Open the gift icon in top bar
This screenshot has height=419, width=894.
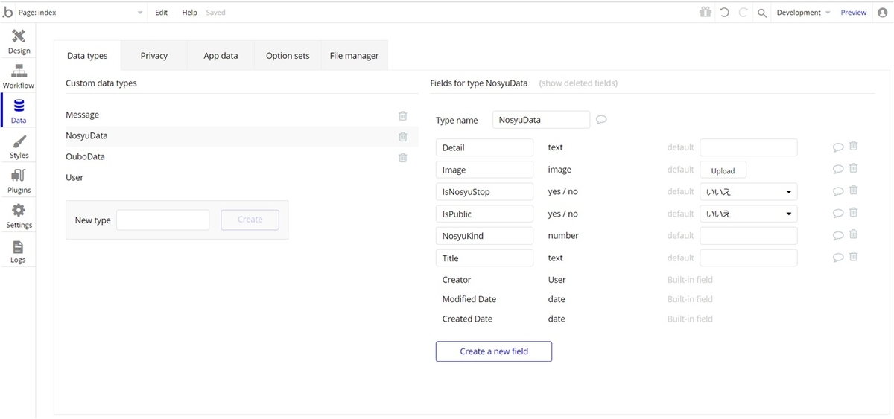705,13
